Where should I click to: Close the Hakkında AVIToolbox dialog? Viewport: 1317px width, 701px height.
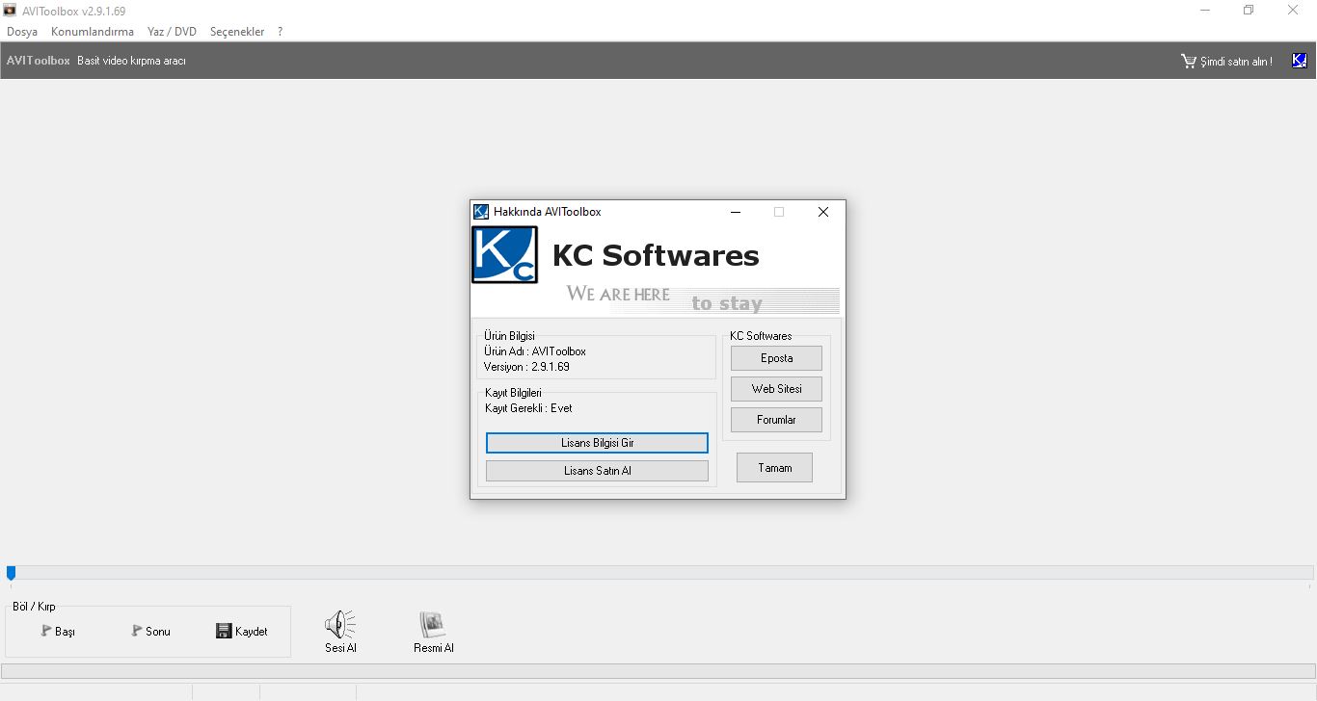click(823, 212)
